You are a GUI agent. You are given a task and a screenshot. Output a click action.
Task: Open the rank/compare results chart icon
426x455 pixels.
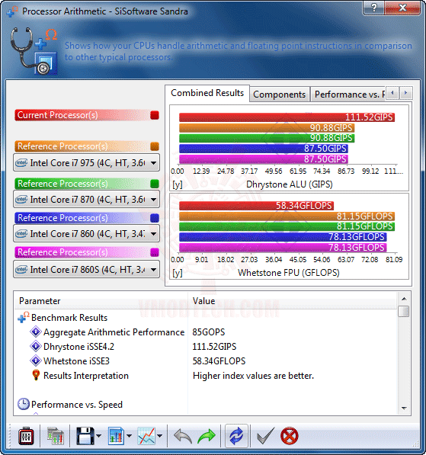tap(56, 436)
